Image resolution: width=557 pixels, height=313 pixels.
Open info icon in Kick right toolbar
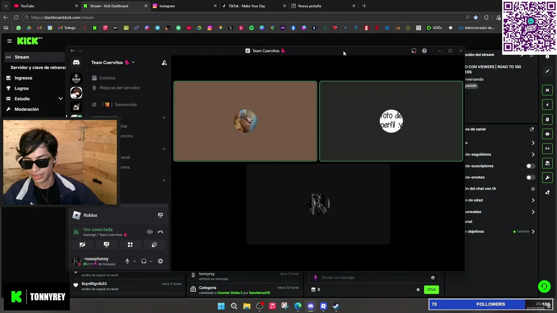[x=547, y=57]
